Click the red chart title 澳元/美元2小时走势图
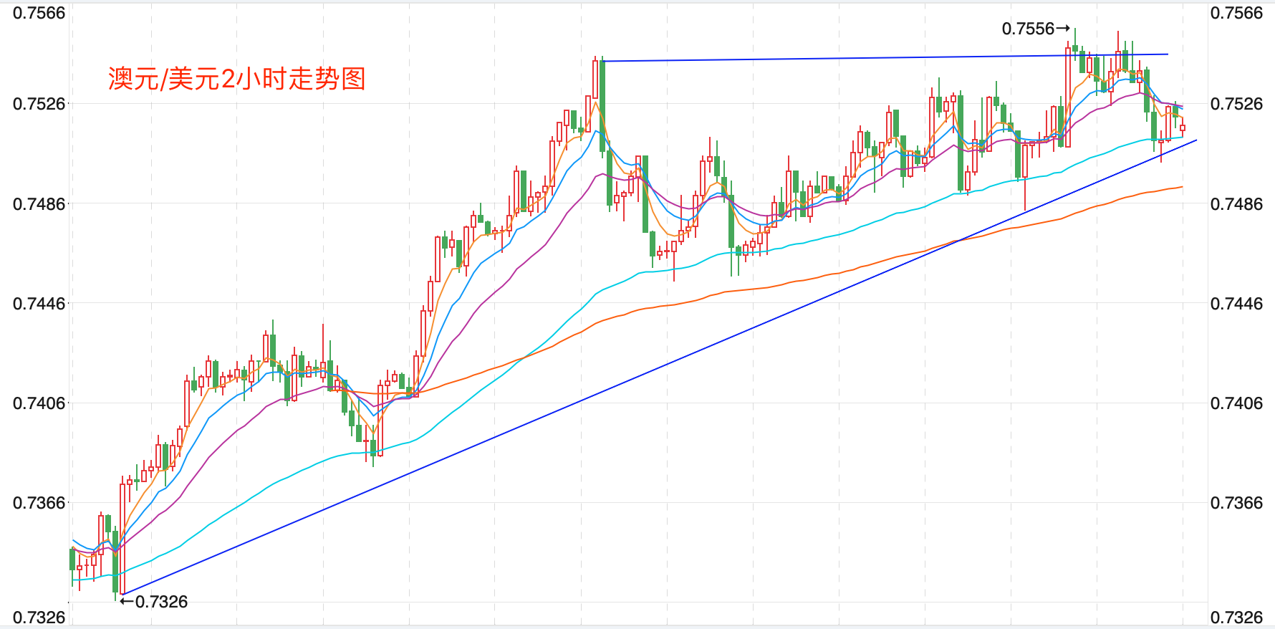1275x629 pixels. (237, 79)
